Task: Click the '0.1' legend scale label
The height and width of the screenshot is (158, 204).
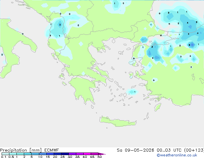Action: (x=4, y=157)
